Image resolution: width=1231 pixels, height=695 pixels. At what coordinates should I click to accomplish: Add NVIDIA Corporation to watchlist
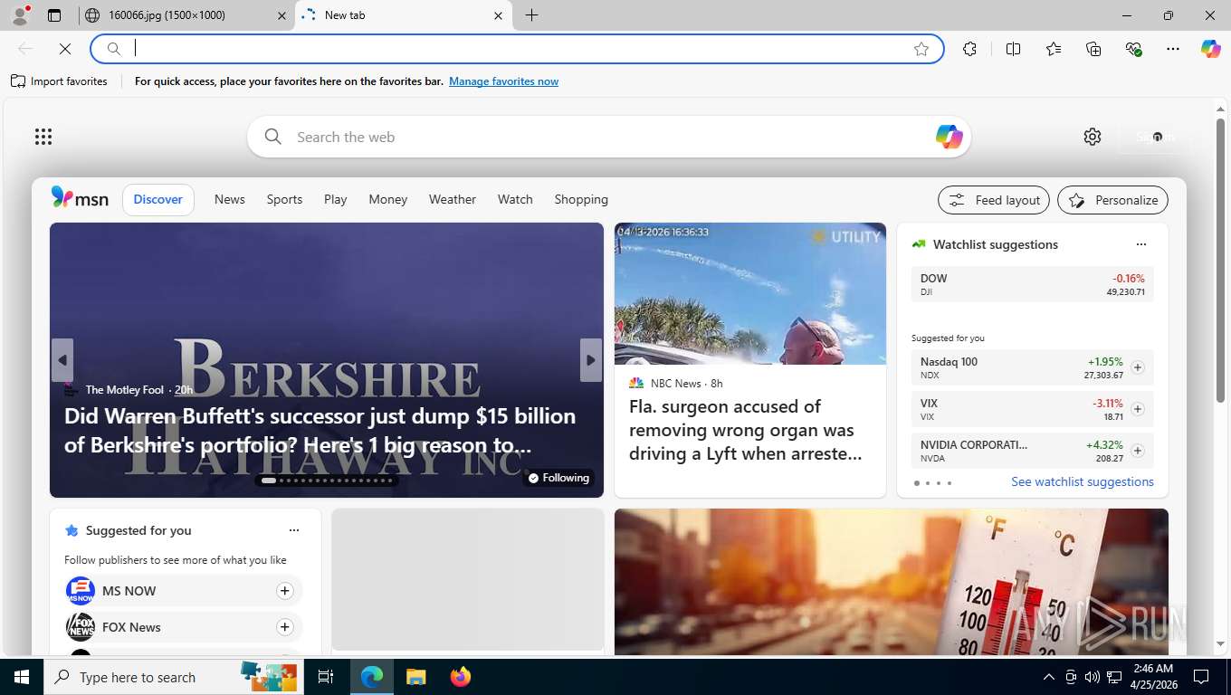1138,451
